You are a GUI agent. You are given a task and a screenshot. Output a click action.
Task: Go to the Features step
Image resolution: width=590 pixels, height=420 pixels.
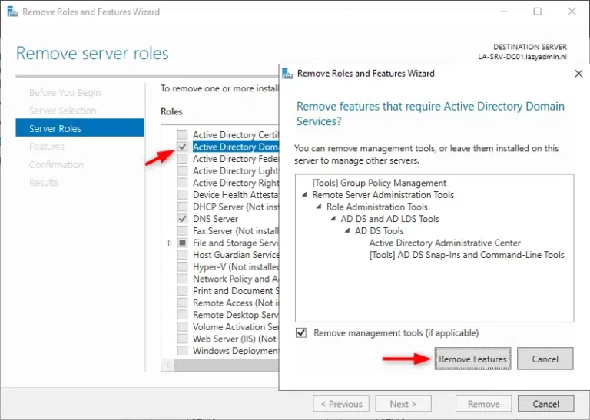tap(47, 146)
